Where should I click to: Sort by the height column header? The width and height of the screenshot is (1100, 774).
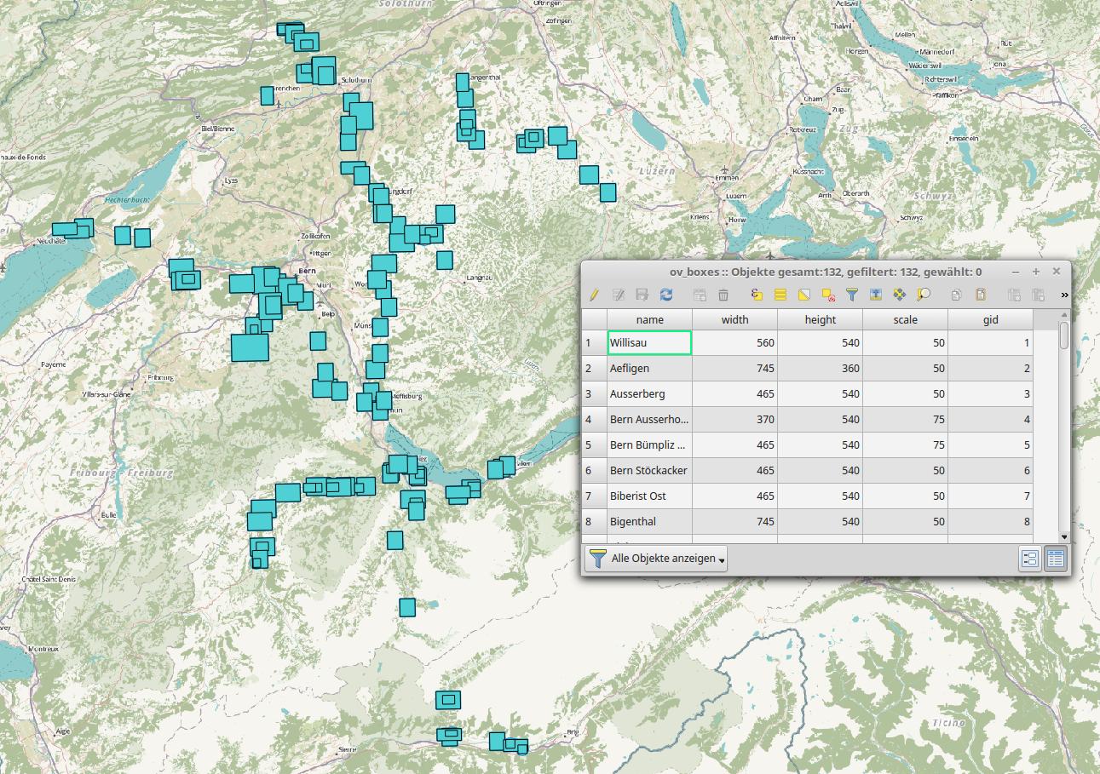(820, 320)
